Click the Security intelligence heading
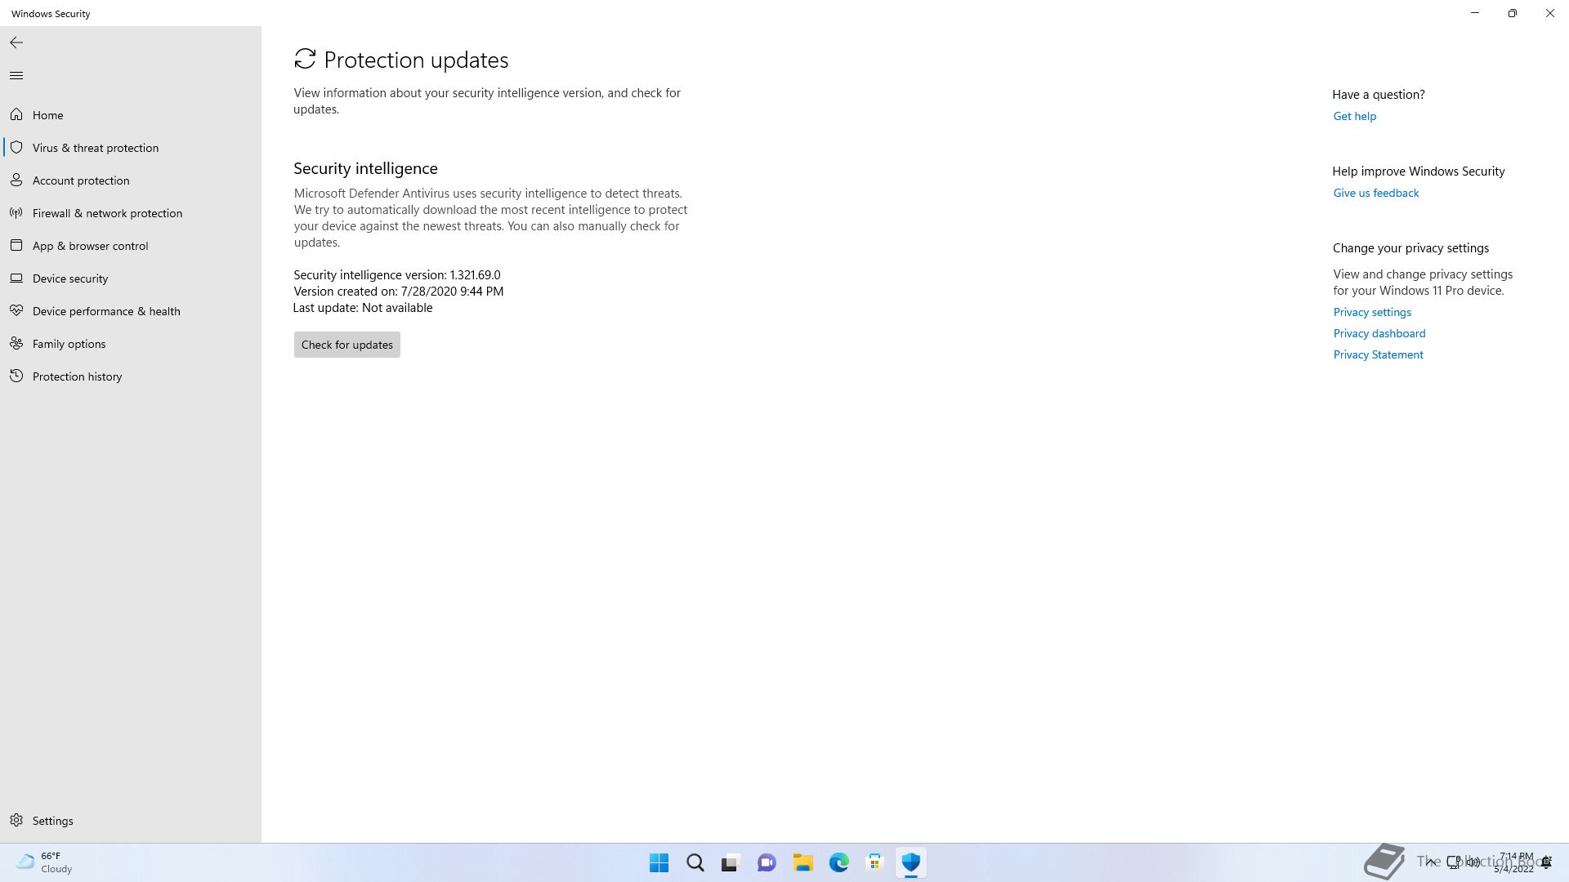This screenshot has height=882, width=1569. coord(365,168)
